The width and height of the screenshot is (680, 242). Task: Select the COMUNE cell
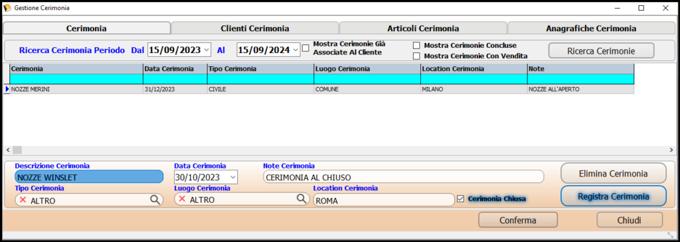[x=367, y=90]
